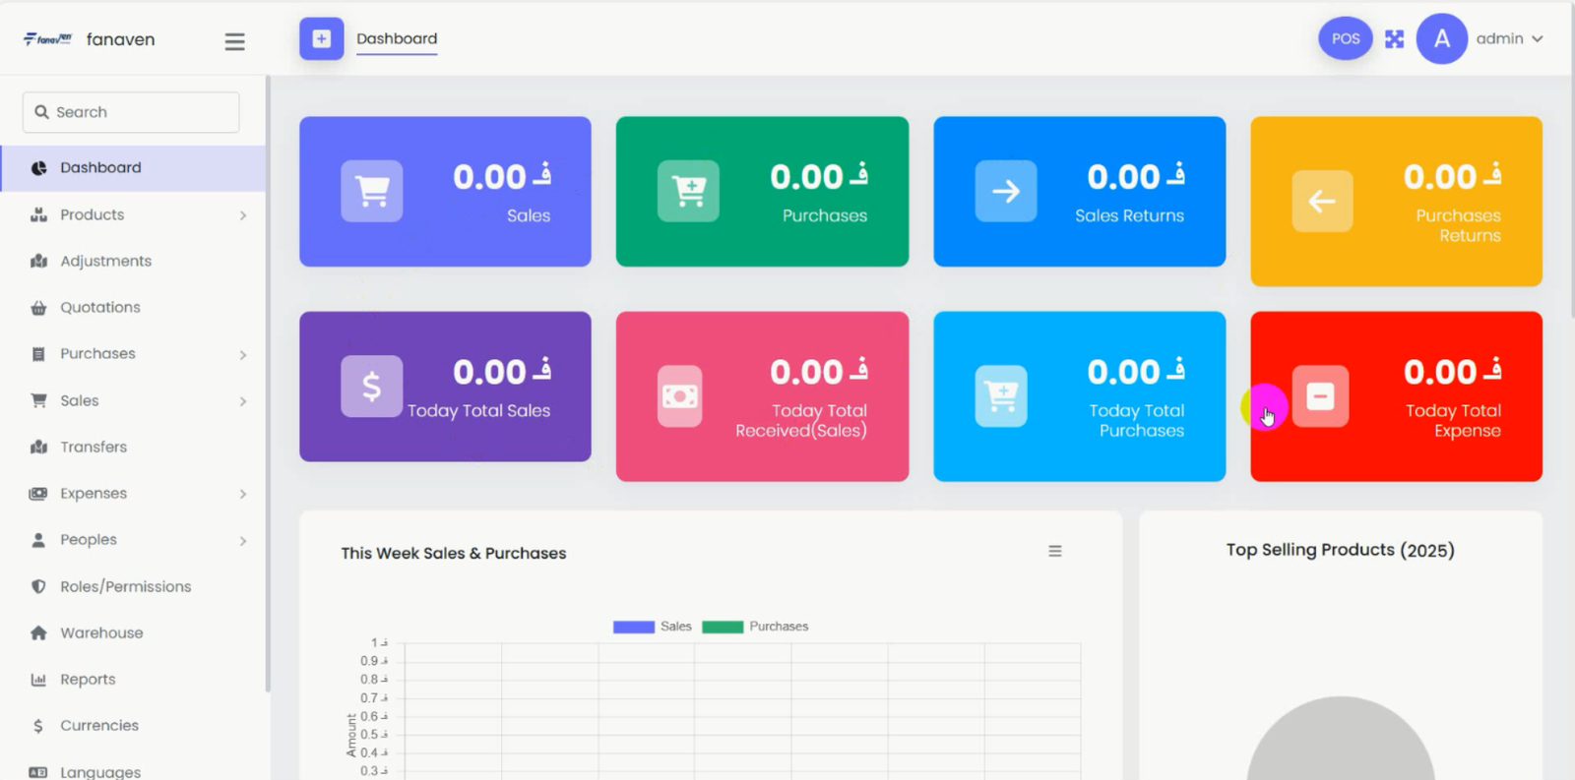Expand the Expenses submenu chevron
The image size is (1575, 780).
pos(242,494)
